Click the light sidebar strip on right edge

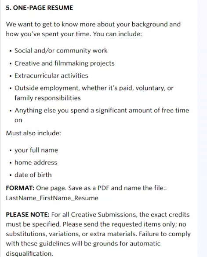202,129
